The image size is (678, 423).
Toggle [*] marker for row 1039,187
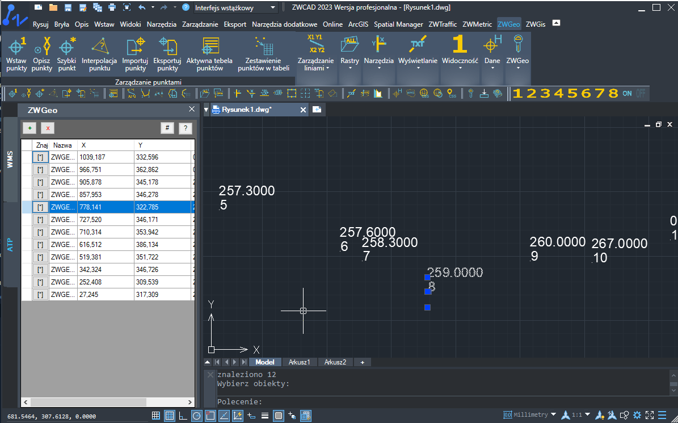(40, 157)
